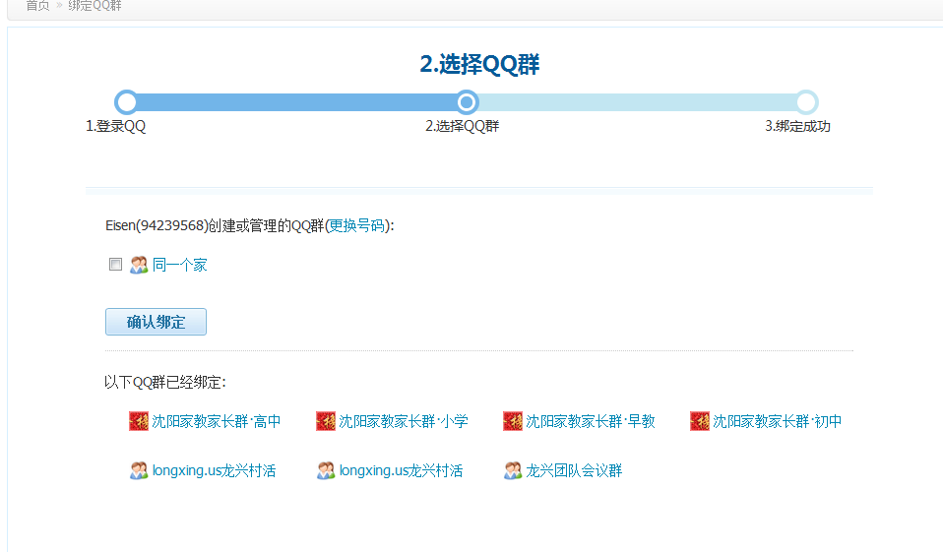Click the 沈阳家教家长群·小学 group icon
This screenshot has width=943, height=552.
pyautogui.click(x=326, y=421)
